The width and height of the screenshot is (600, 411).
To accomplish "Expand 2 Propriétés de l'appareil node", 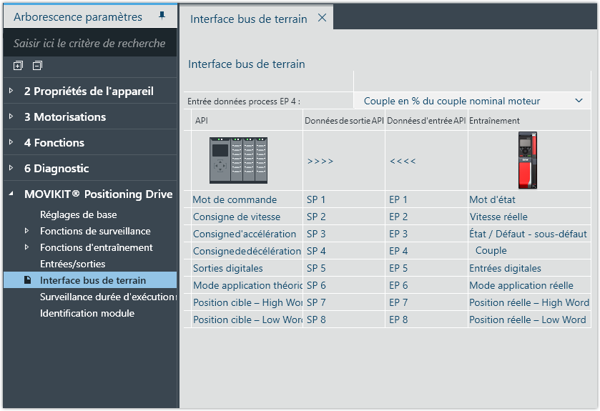I will tap(11, 91).
